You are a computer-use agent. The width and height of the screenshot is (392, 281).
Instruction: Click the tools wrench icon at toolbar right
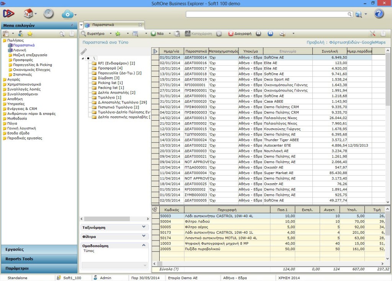click(x=372, y=34)
